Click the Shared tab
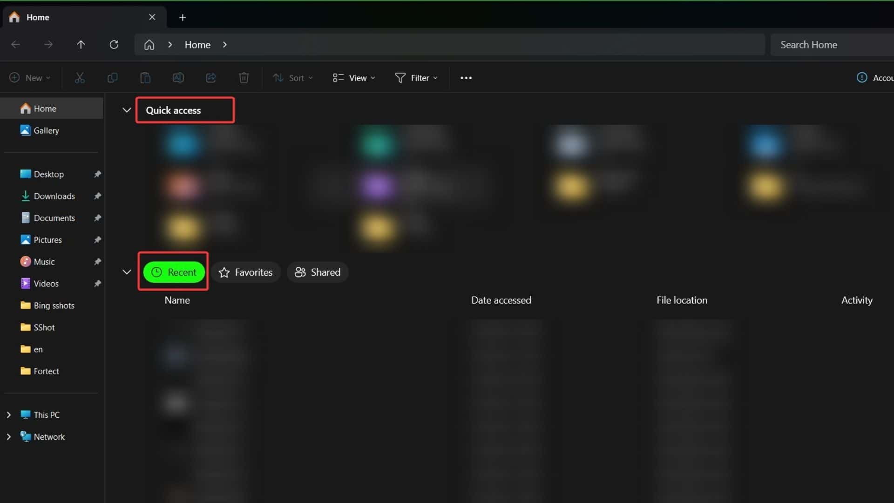 (x=317, y=272)
